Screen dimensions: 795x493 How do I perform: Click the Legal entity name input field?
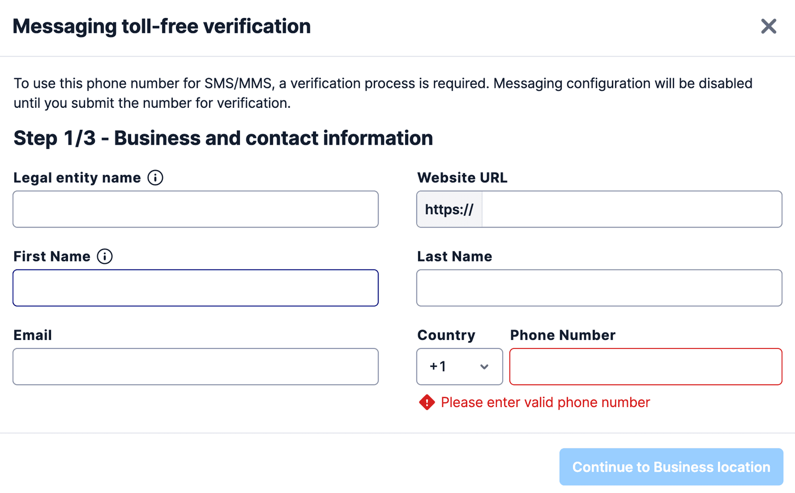point(195,209)
